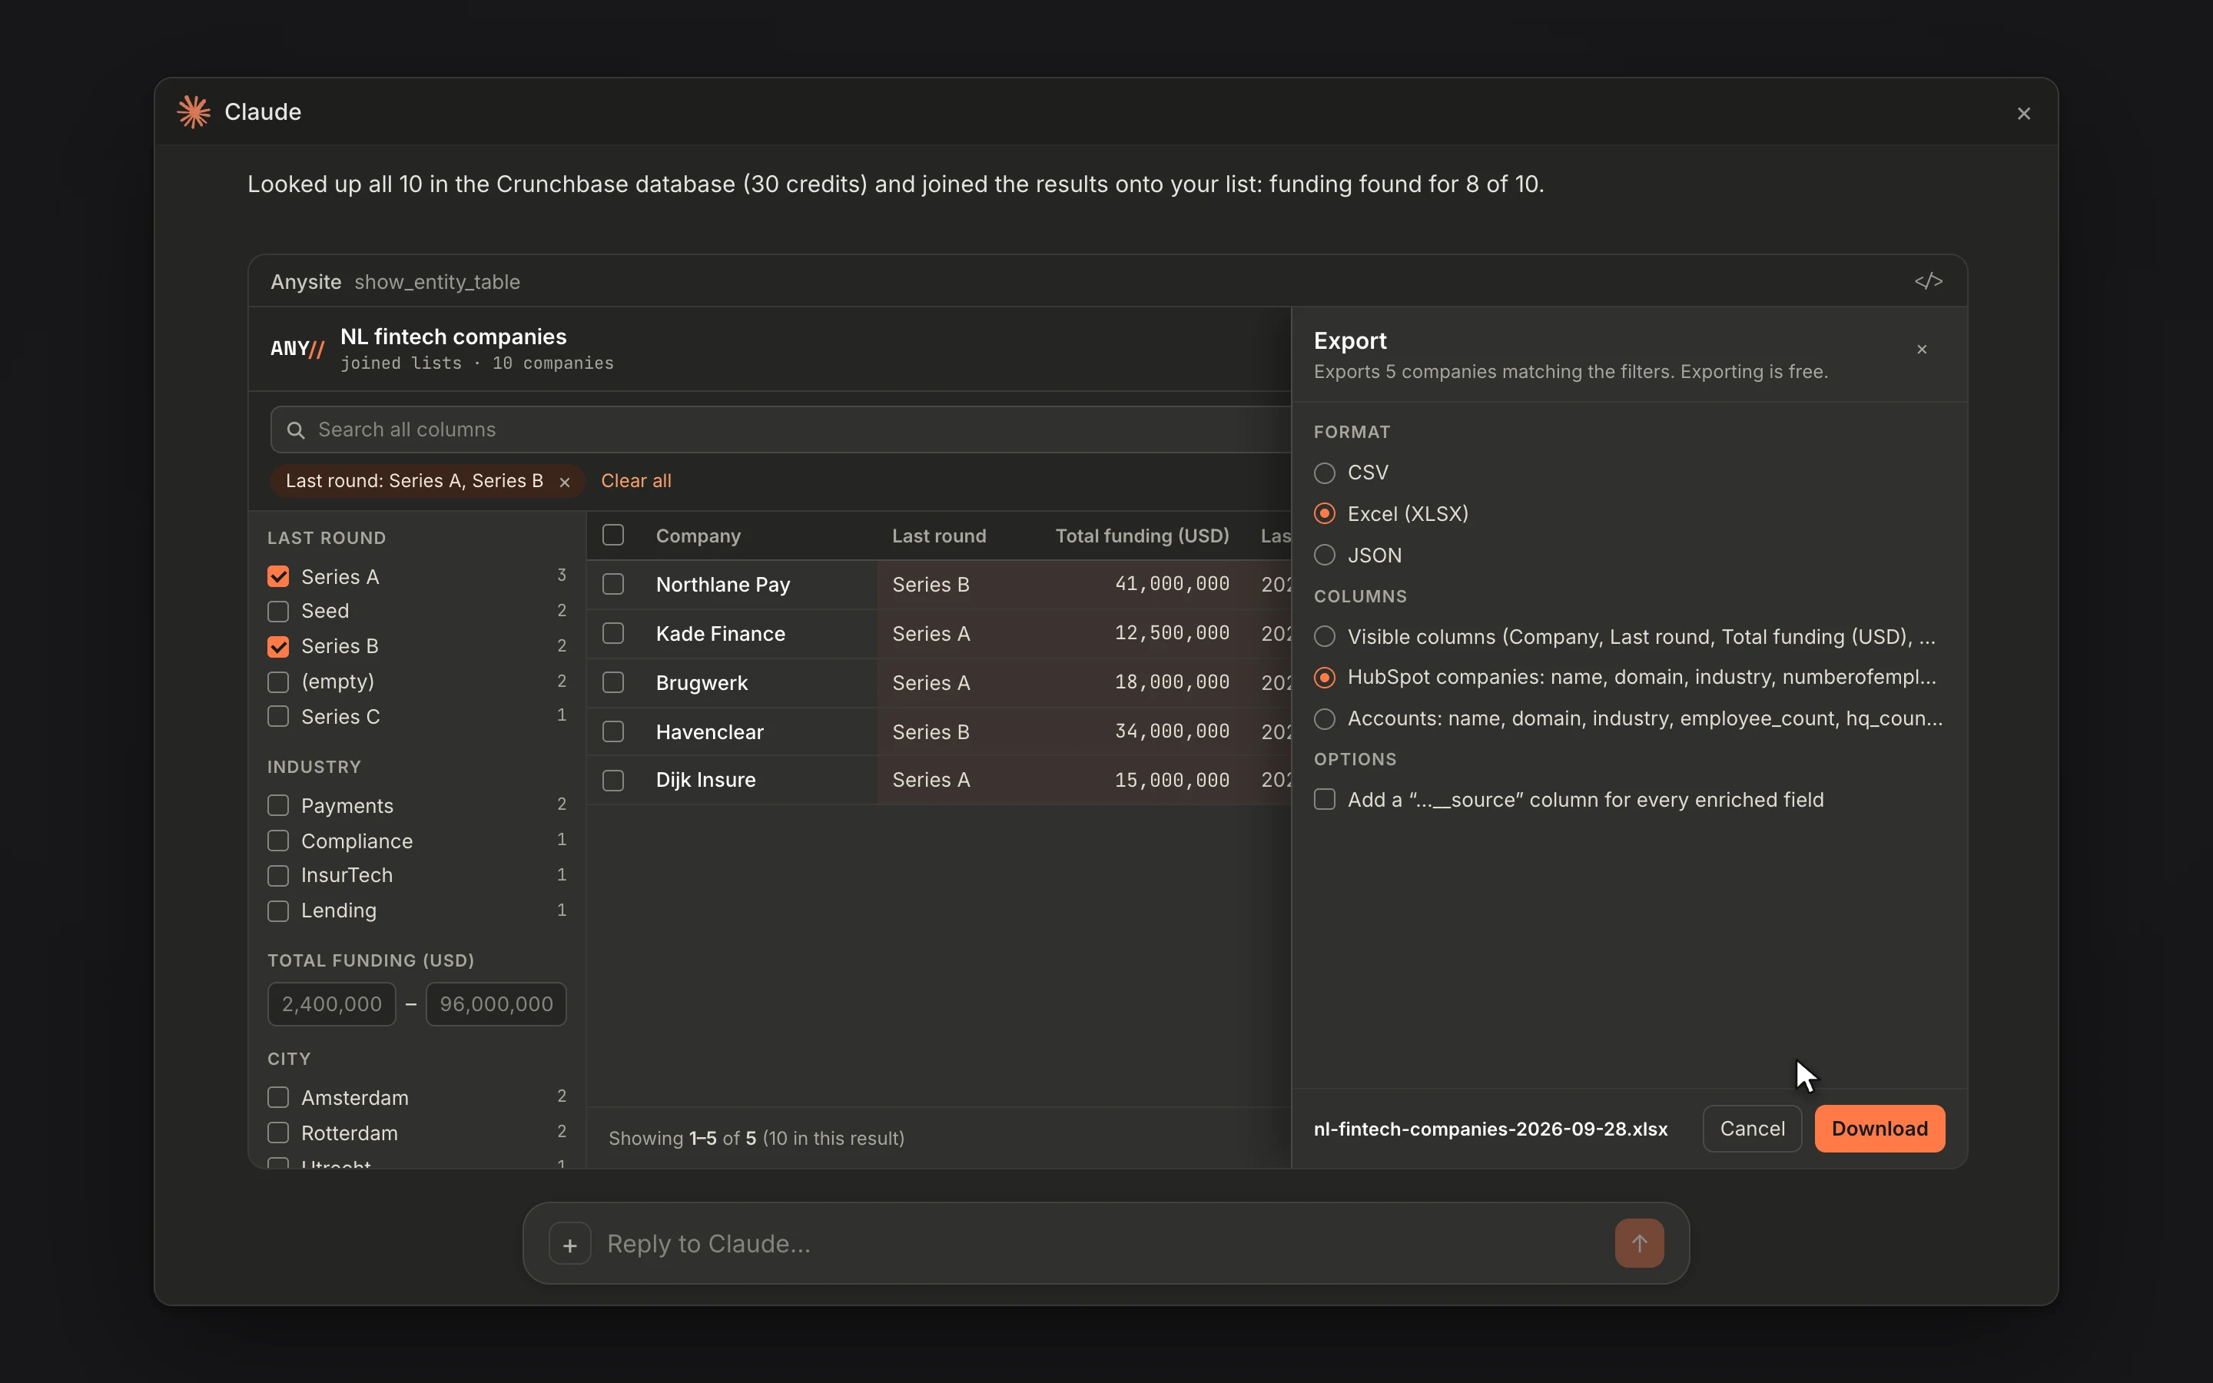Select the Northlane Pay row checkbox

612,585
